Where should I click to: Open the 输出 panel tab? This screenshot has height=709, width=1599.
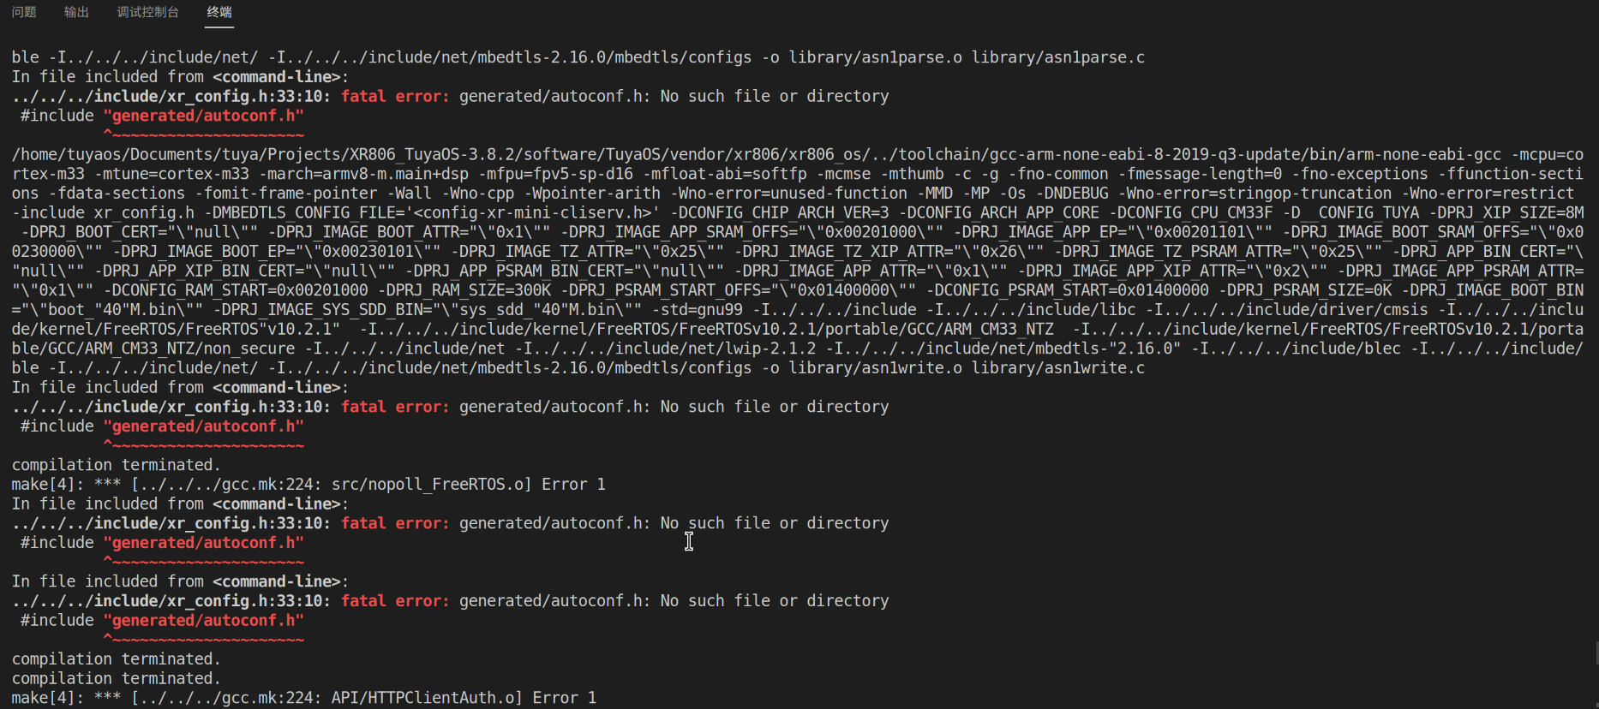pos(76,12)
